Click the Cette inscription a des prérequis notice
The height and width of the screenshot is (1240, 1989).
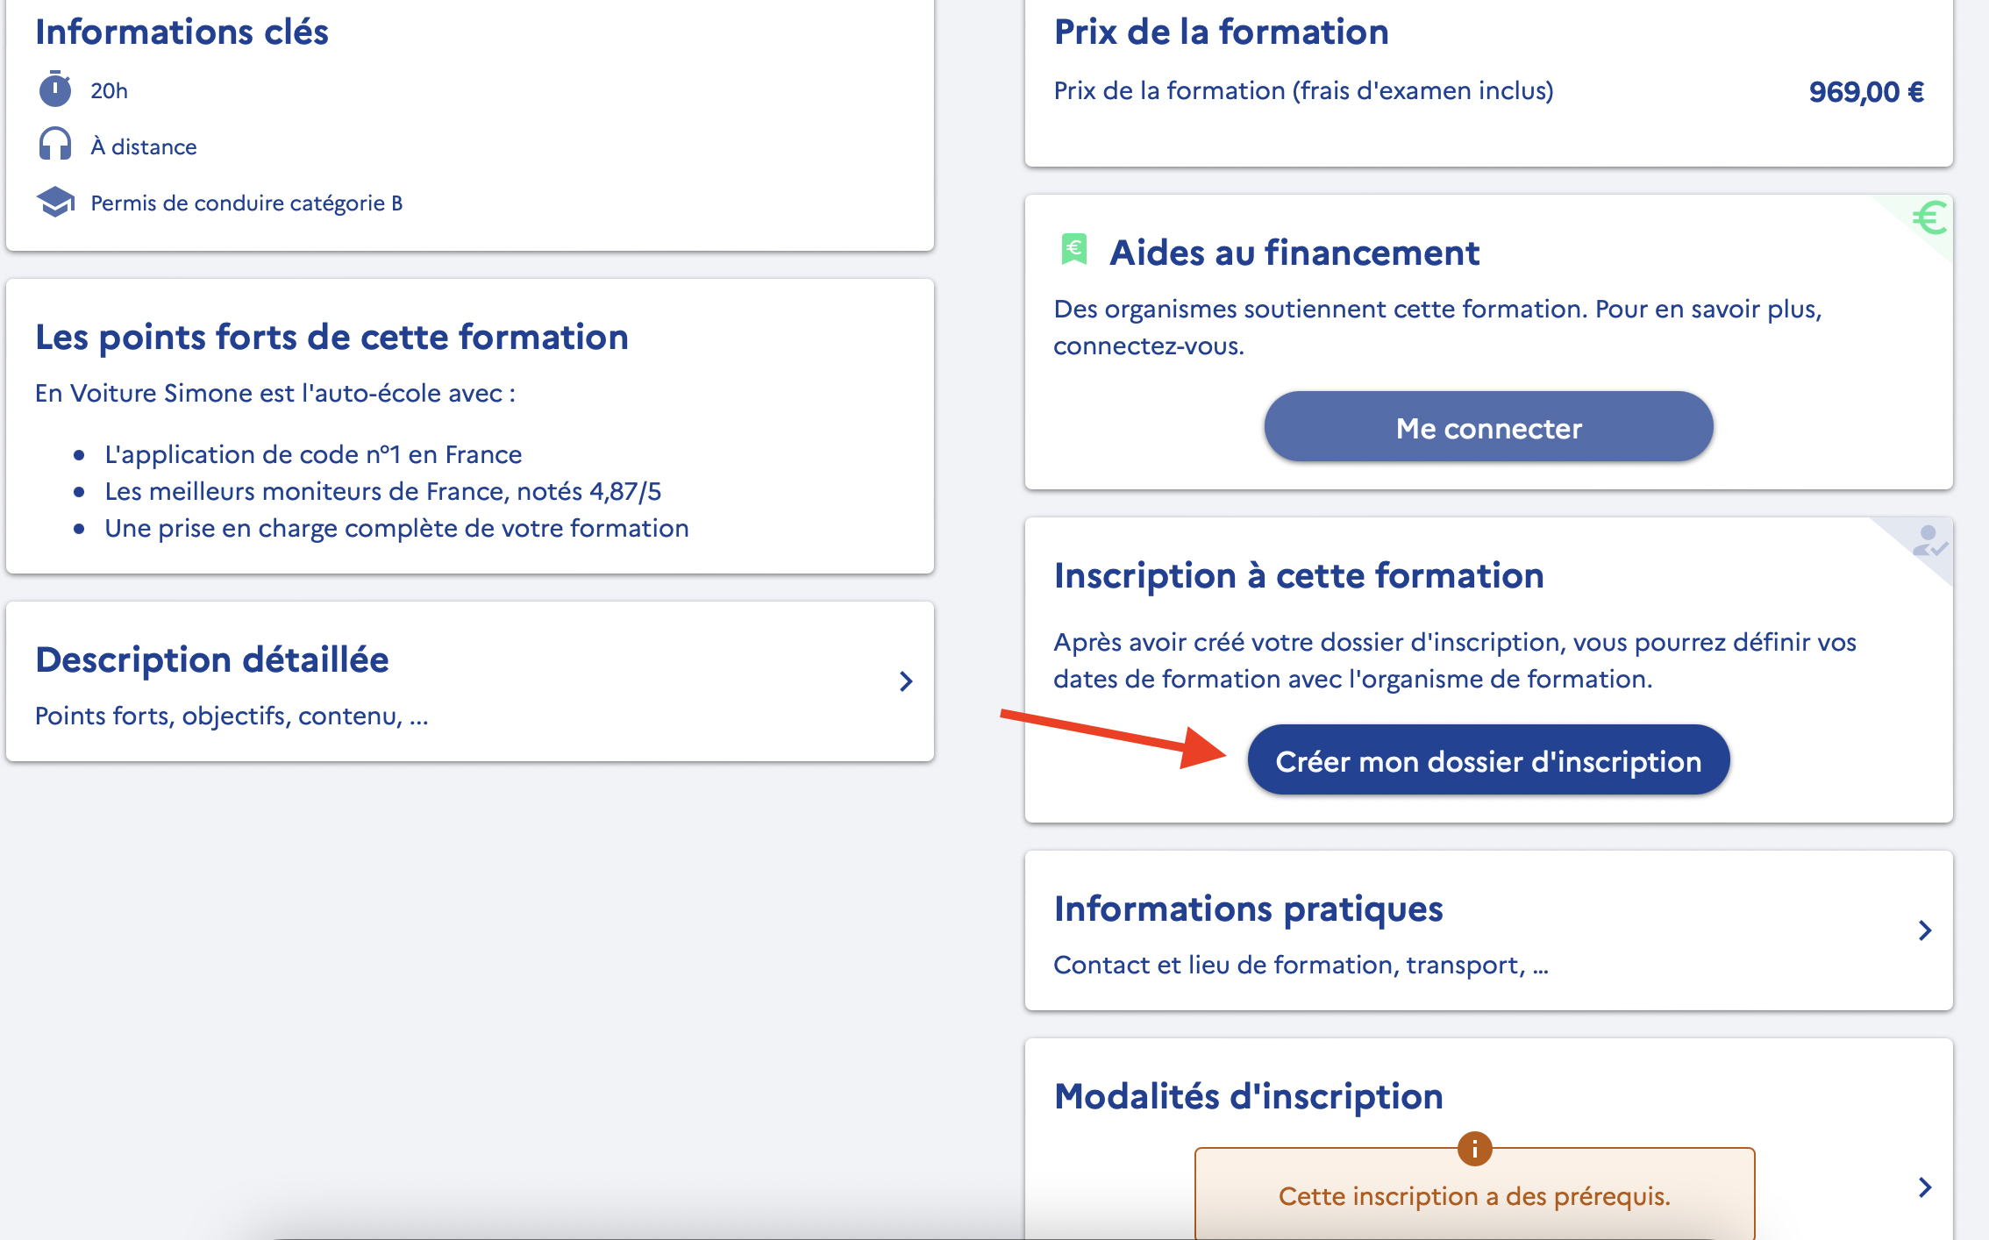1474,1194
